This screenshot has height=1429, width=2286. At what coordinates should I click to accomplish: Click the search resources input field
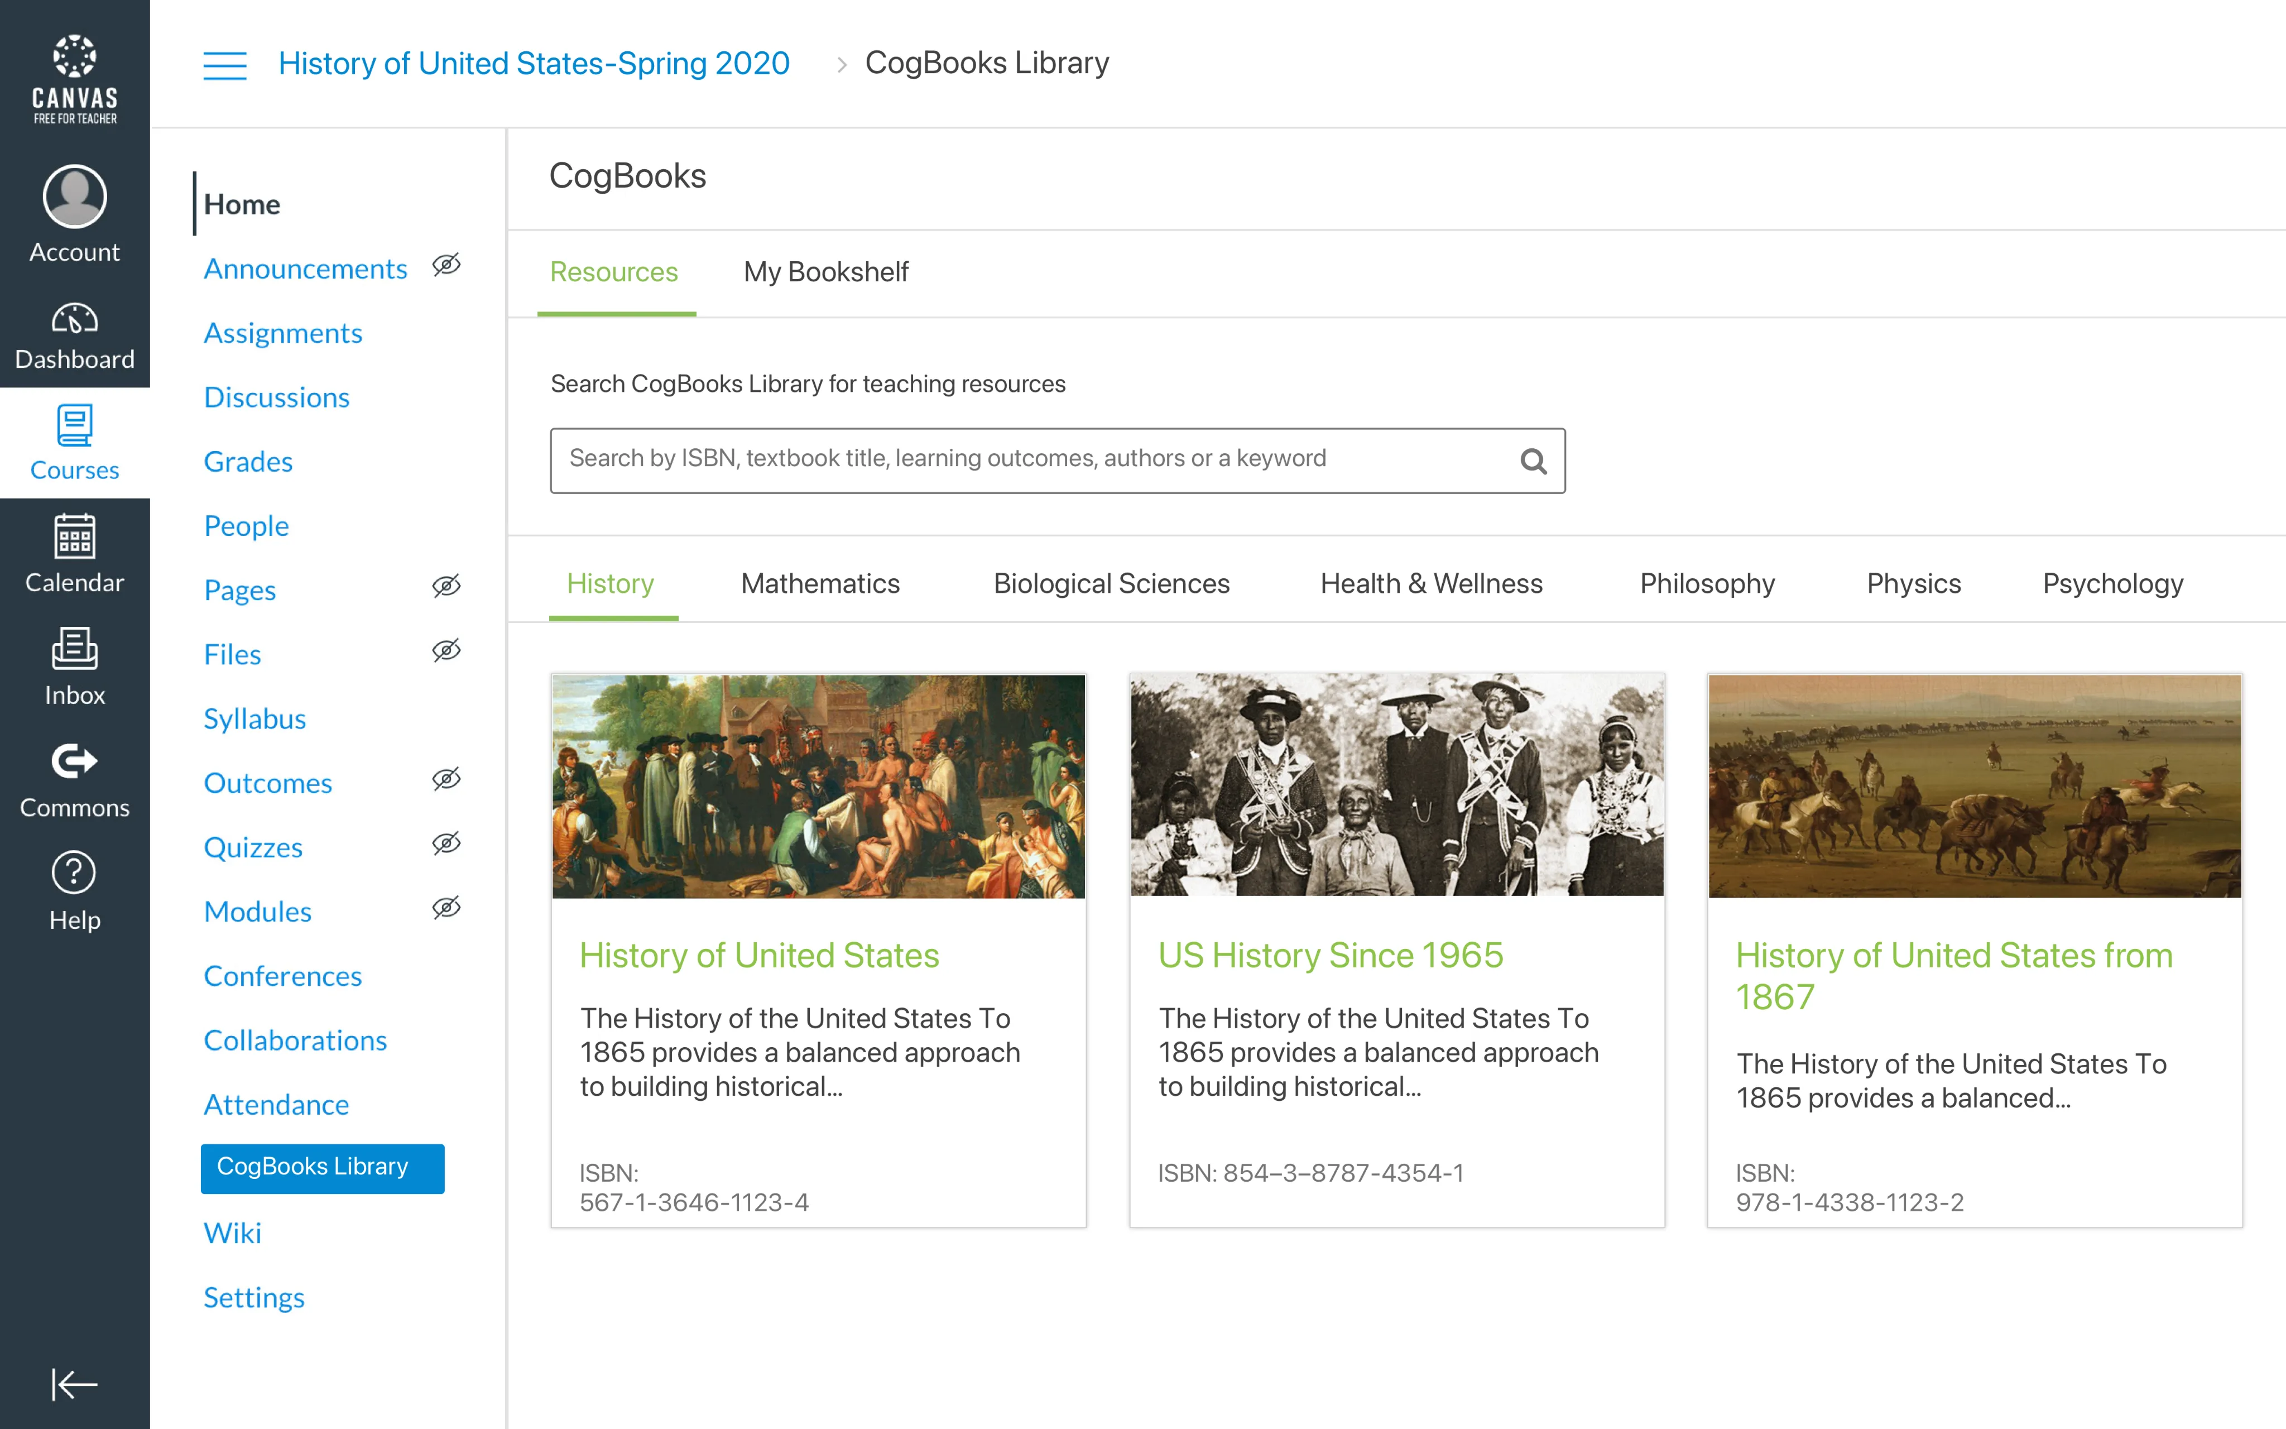point(1039,459)
